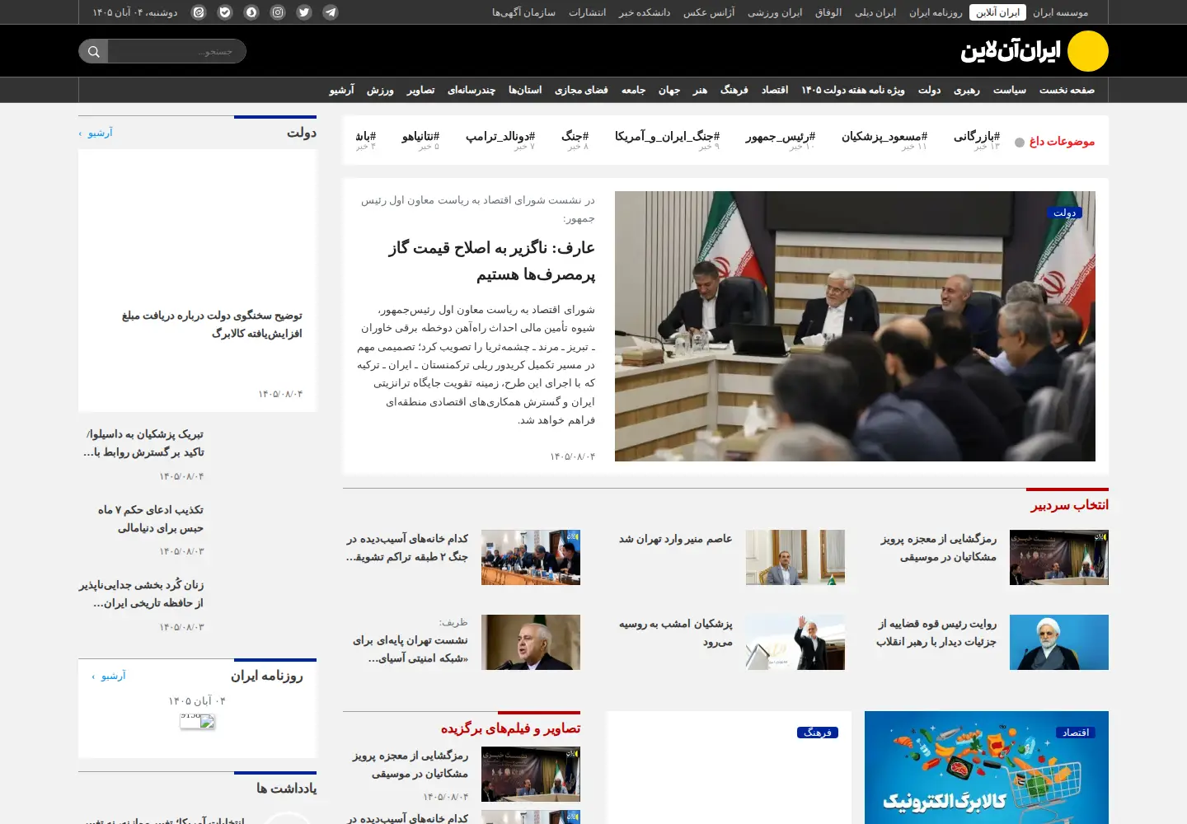This screenshot has height=824, width=1187.
Task: Open the چندرسانه‌ای navigation item
Action: pos(472,90)
